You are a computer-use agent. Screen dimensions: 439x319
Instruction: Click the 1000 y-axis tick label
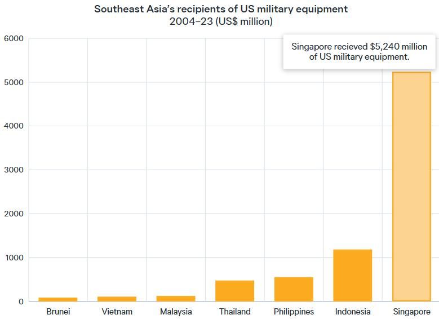click(x=13, y=258)
